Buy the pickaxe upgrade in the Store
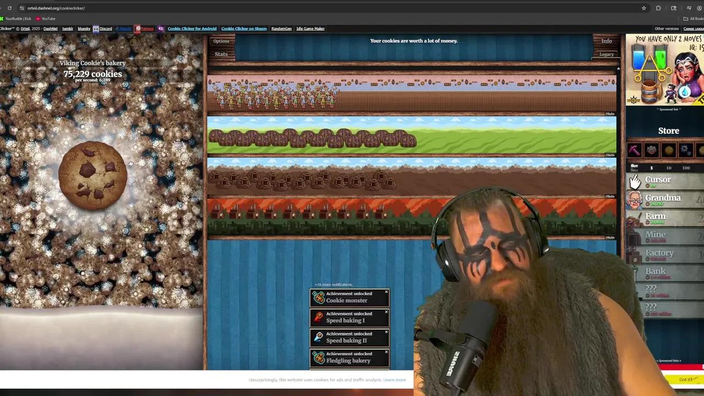The image size is (704, 396). pyautogui.click(x=634, y=150)
